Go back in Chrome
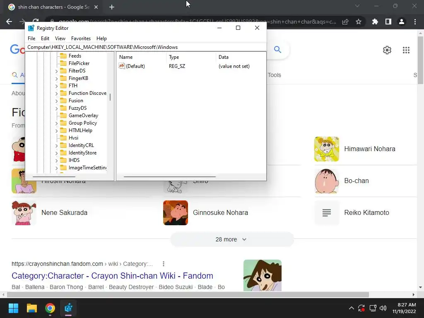This screenshot has height=318, width=424. pyautogui.click(x=9, y=22)
